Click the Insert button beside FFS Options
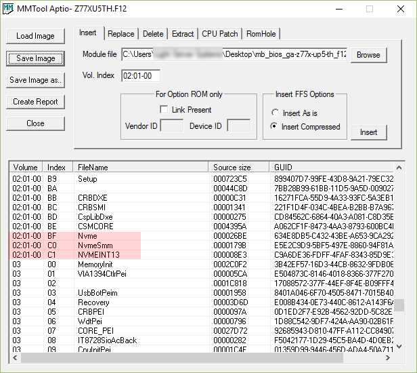This screenshot has width=417, height=373. click(368, 132)
